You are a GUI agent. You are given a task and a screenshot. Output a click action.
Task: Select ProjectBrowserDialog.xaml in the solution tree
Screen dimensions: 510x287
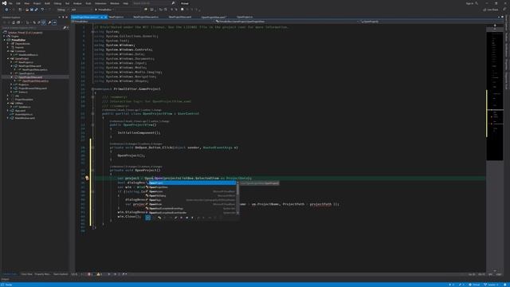33,88
